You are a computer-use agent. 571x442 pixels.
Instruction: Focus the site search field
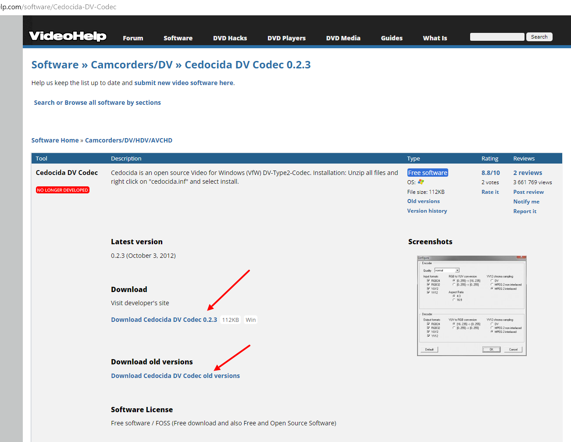(x=497, y=37)
